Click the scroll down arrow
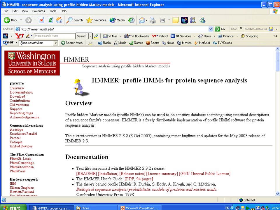This screenshot has width=280, height=210. pyautogui.click(x=277, y=194)
